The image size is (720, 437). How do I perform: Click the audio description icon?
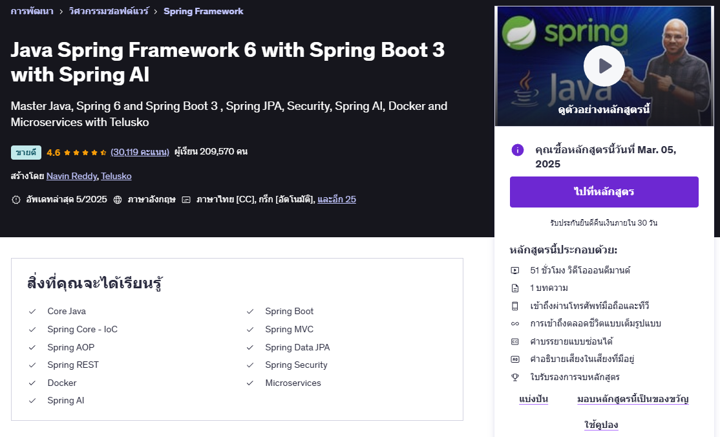(x=514, y=359)
